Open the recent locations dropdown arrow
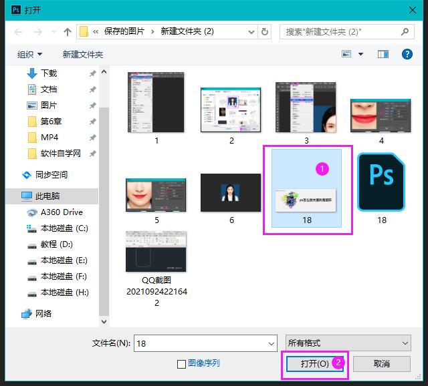428x386 pixels. 53,32
